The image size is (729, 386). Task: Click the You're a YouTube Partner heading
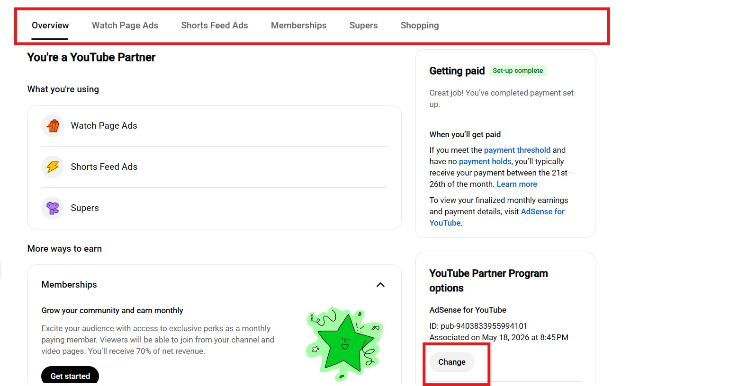[91, 57]
